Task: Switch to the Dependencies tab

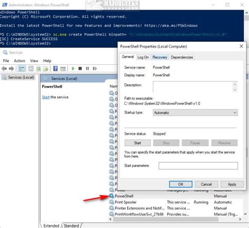Action: tap(182, 57)
